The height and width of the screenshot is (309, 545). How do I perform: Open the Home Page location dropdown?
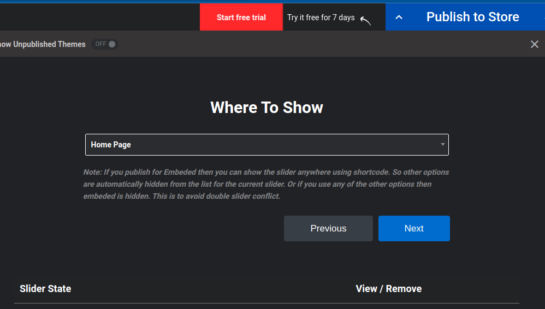(267, 145)
